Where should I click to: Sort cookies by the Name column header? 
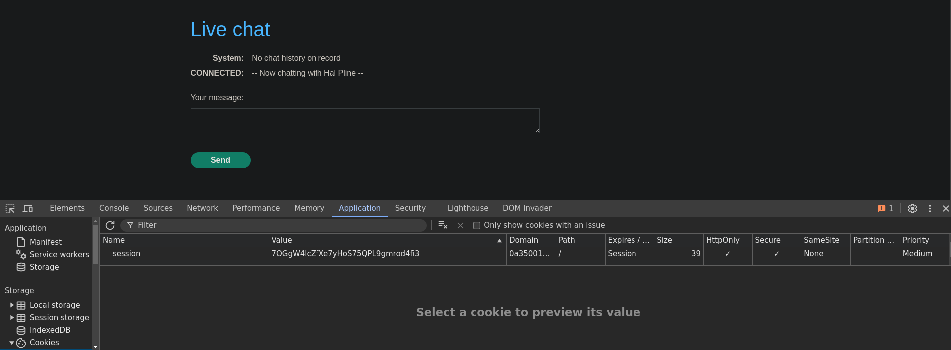tap(183, 240)
